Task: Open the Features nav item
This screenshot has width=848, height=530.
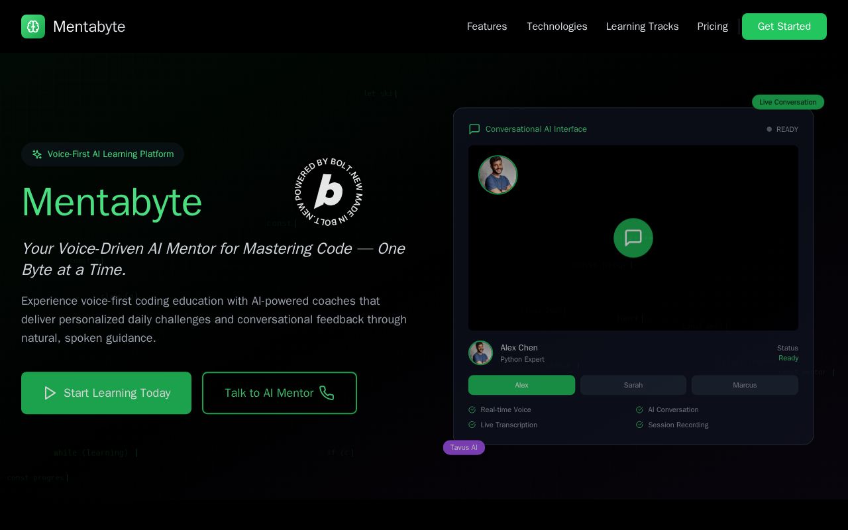Action: 487,26
